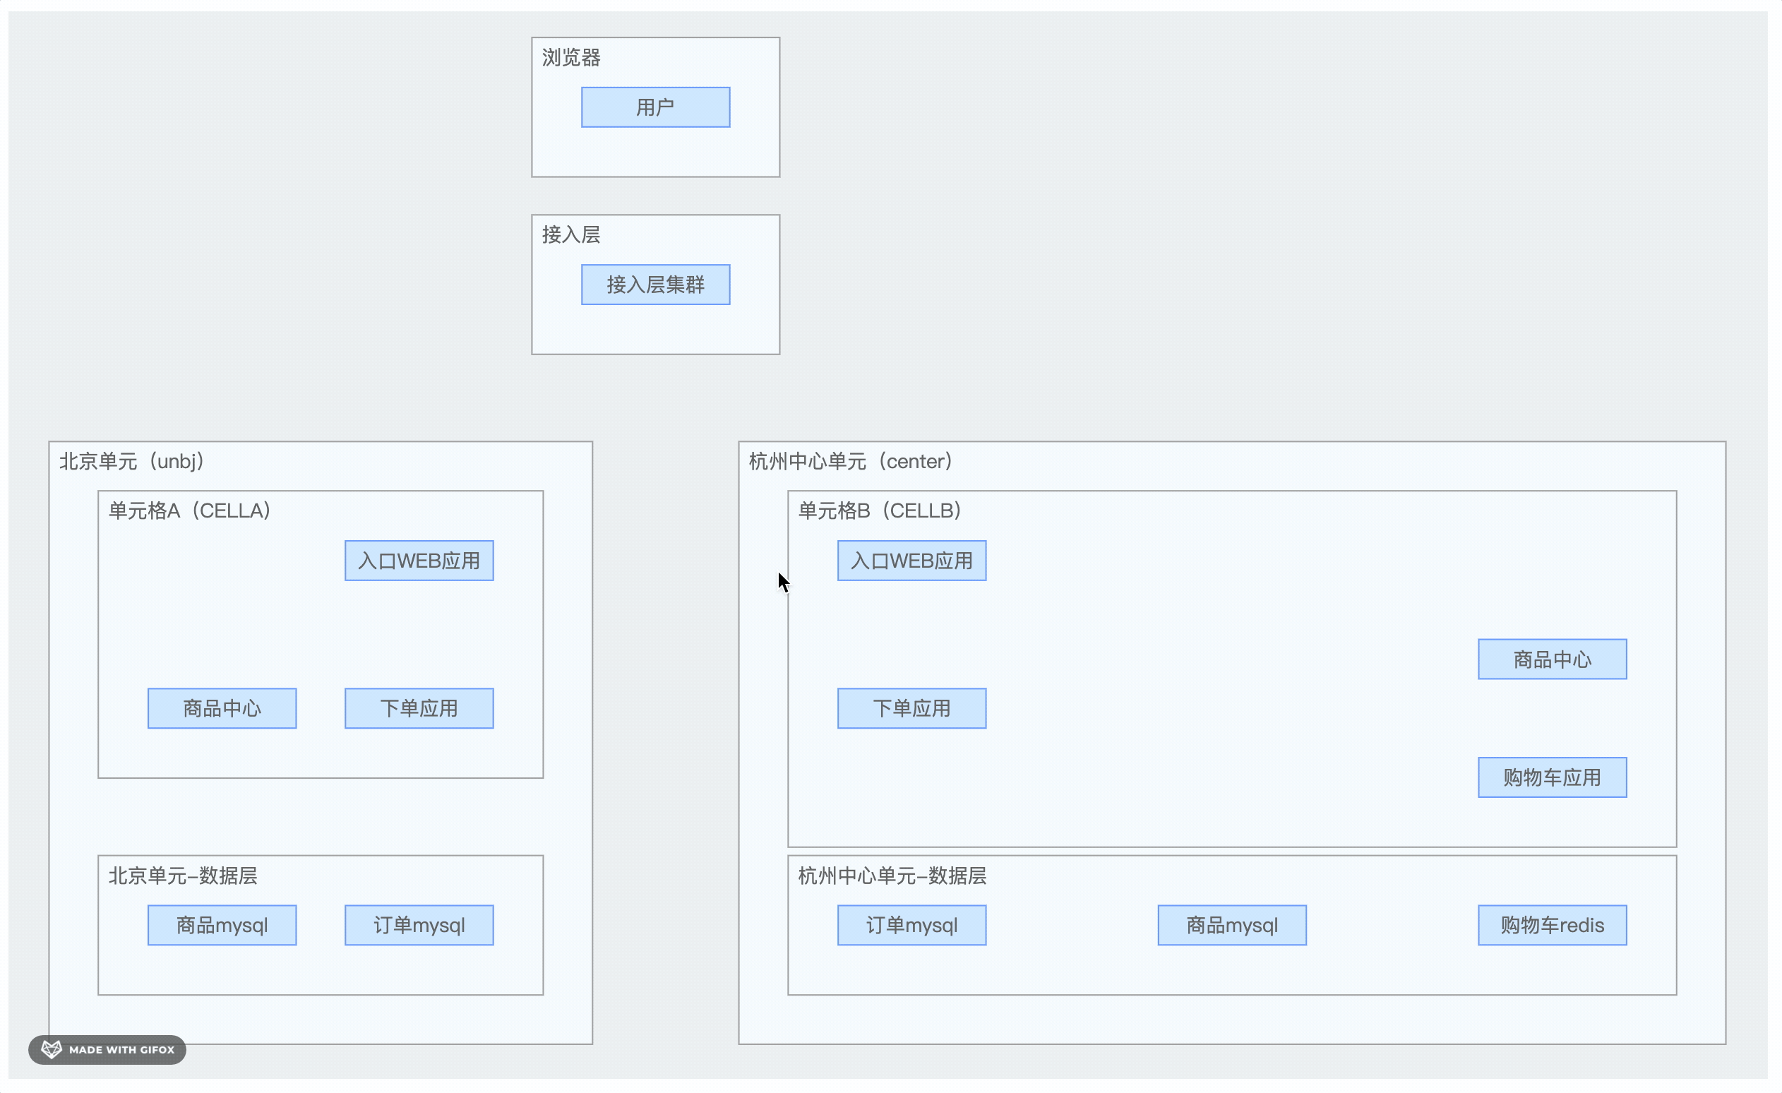Click the 购物车redis node

pyautogui.click(x=1552, y=925)
